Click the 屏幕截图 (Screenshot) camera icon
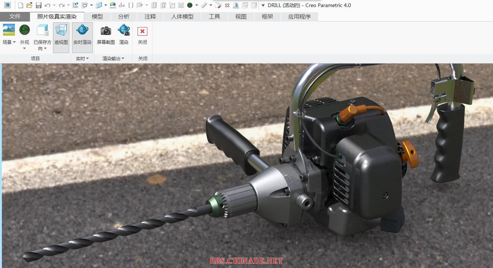Screen dimensions: 493x268 click(106, 31)
